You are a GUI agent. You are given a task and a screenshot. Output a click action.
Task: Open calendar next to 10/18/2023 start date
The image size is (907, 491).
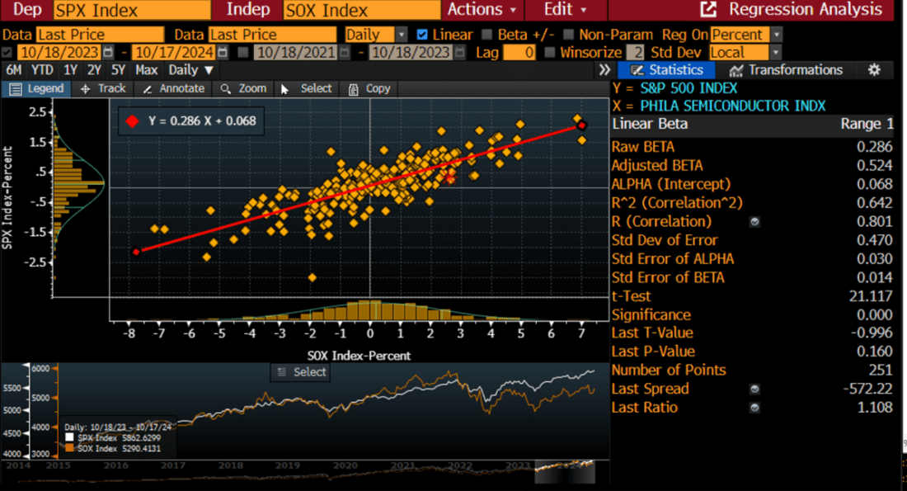click(x=107, y=52)
